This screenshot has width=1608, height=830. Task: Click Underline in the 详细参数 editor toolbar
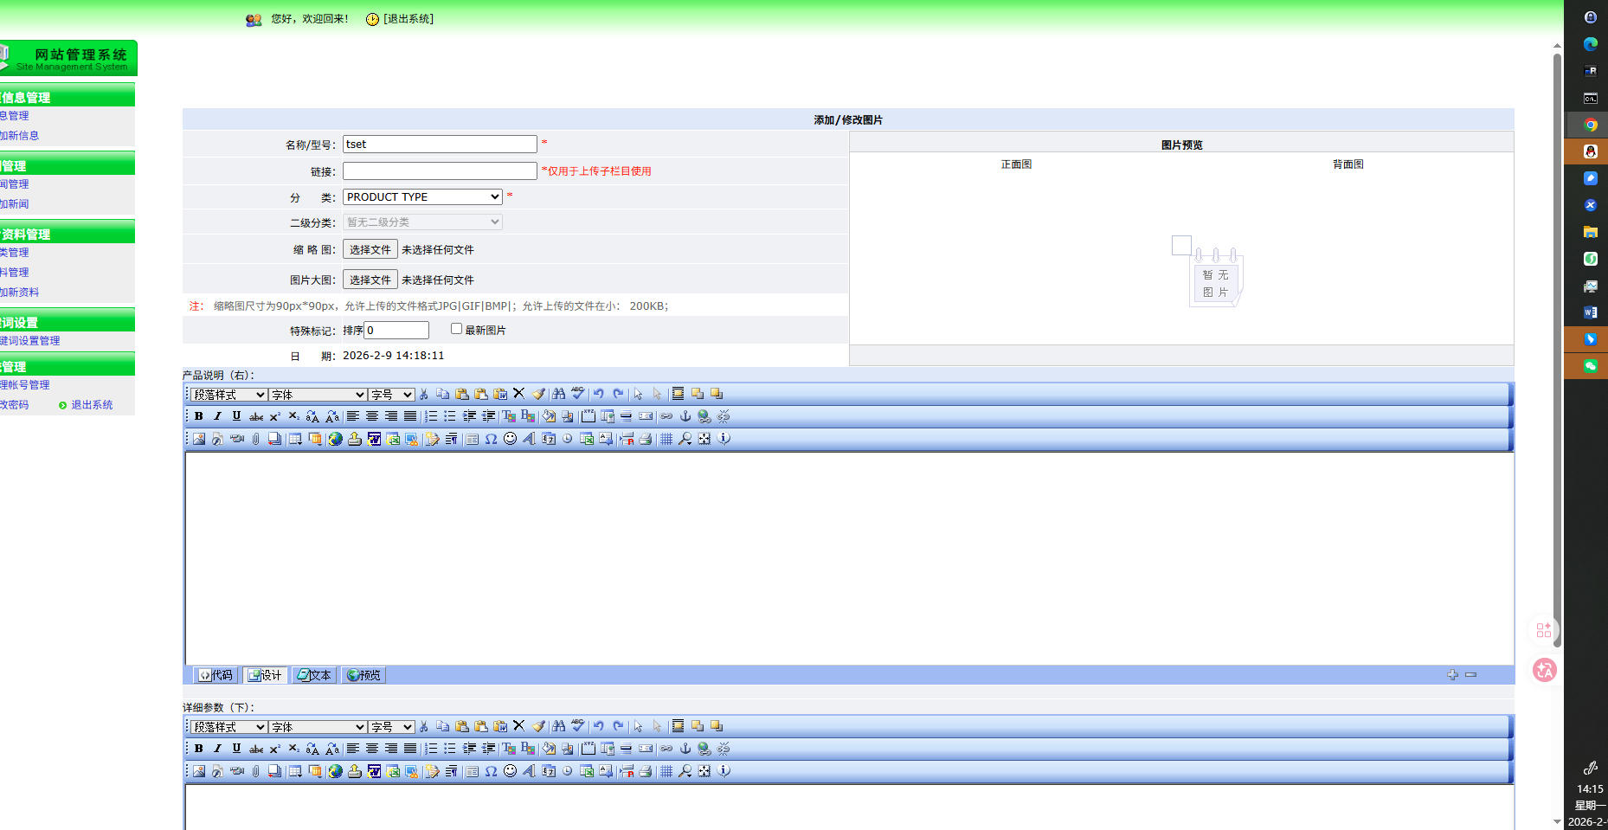[x=236, y=749]
